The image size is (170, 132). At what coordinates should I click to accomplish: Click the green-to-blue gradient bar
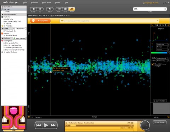click(159, 53)
